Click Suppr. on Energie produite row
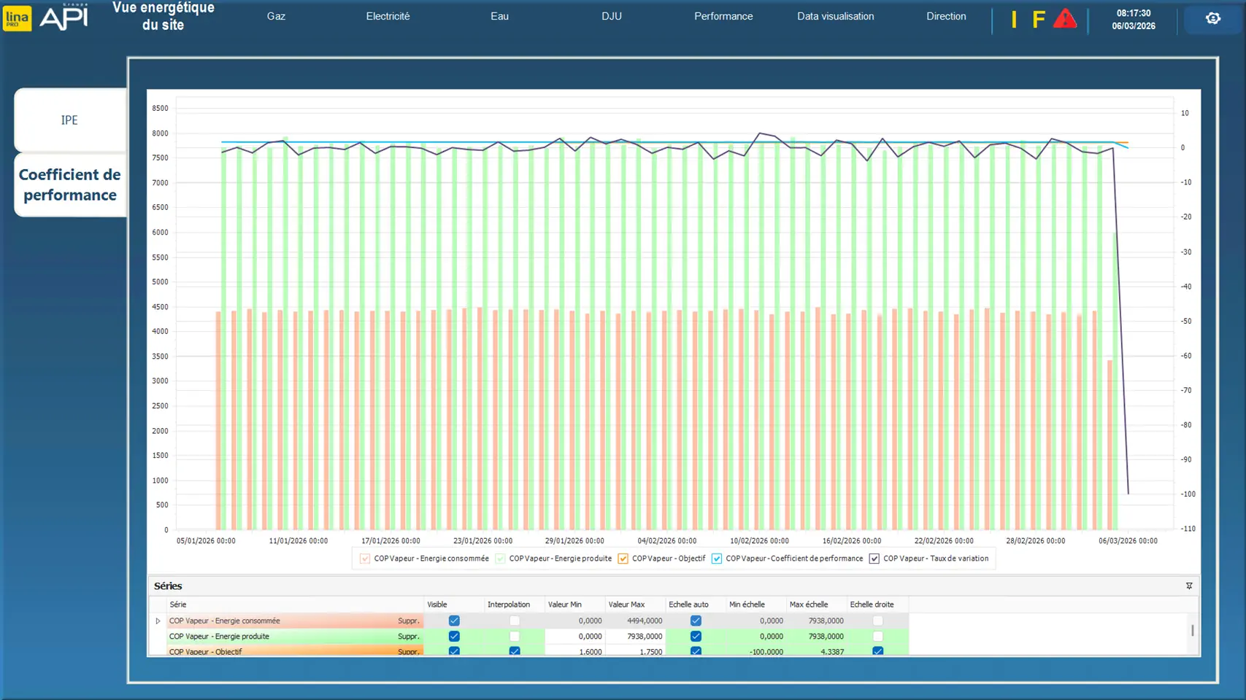The height and width of the screenshot is (700, 1246). tap(408, 637)
